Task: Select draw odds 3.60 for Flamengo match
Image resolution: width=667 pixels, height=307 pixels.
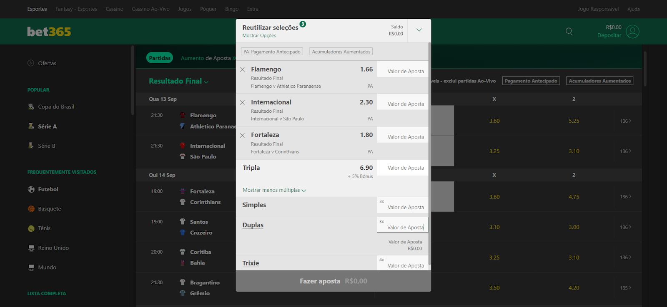Action: [494, 121]
